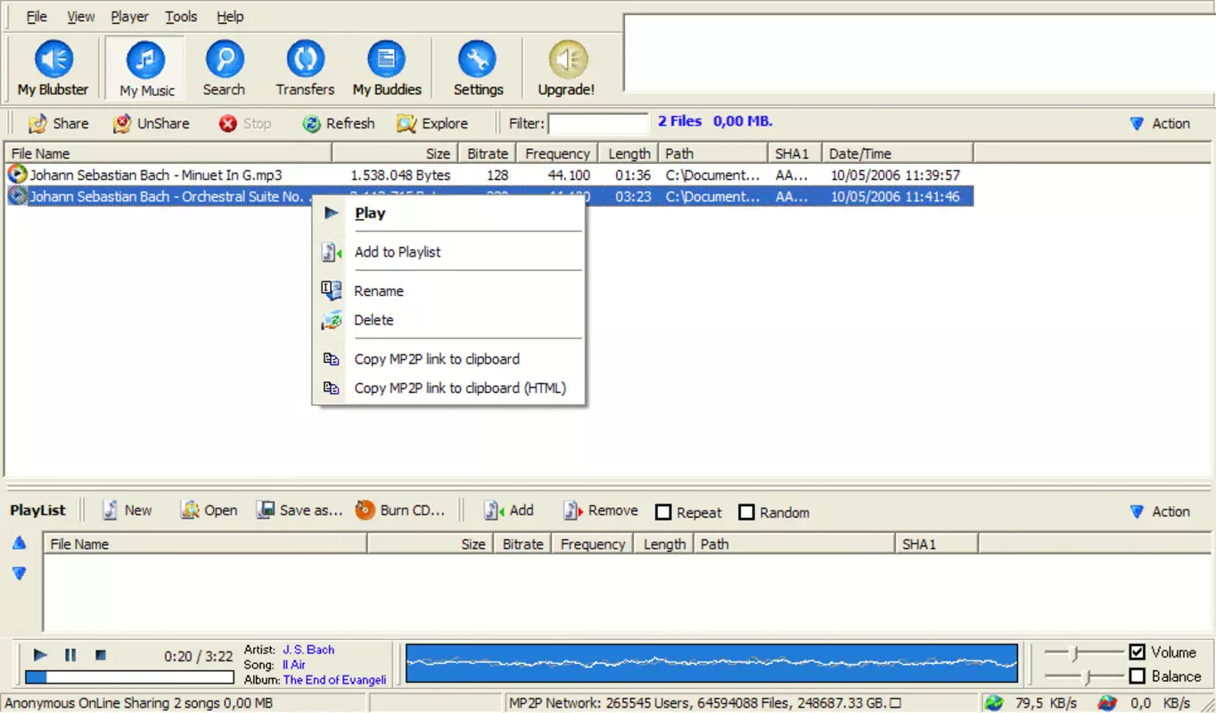Move playlist item down with blue arrow
The width and height of the screenshot is (1216, 713).
point(20,573)
